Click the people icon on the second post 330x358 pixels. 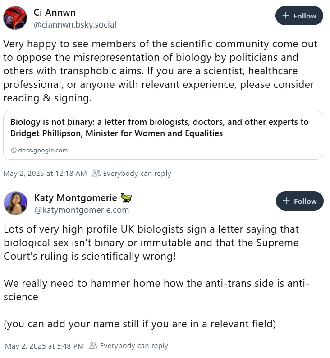(x=93, y=345)
